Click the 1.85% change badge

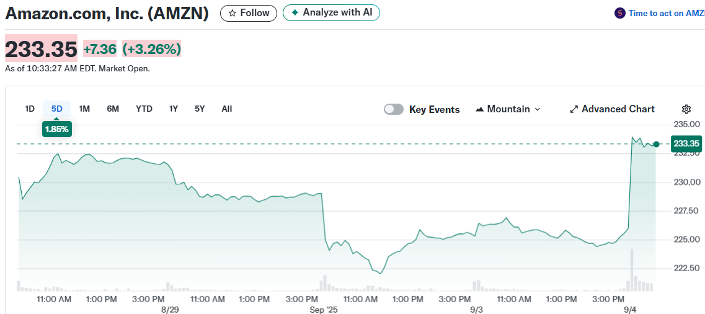pyautogui.click(x=57, y=130)
